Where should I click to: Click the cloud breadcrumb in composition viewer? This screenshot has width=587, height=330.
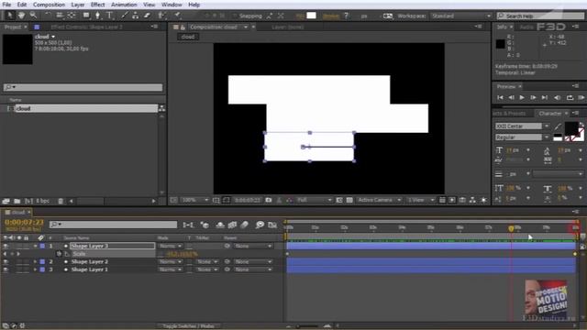188,37
